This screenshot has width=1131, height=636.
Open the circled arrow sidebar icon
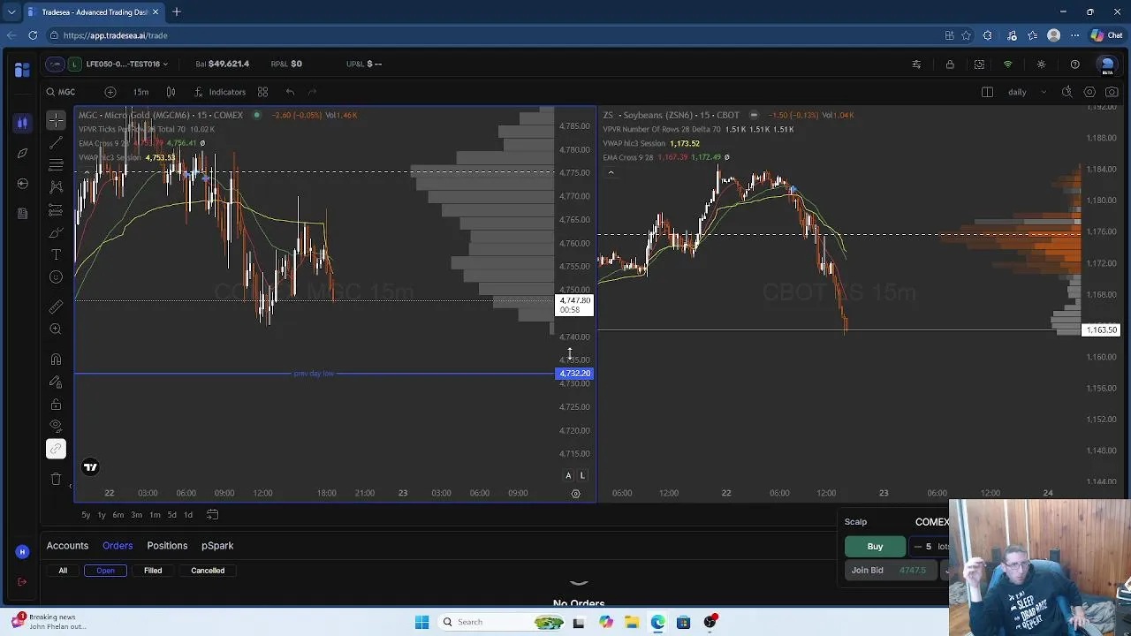[22, 183]
